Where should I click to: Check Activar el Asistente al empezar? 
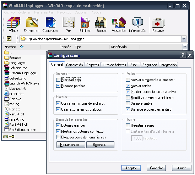pyautogui.click(x=128, y=80)
